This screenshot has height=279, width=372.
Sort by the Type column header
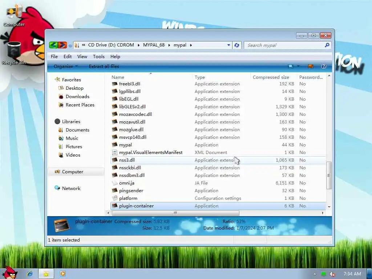pyautogui.click(x=222, y=77)
